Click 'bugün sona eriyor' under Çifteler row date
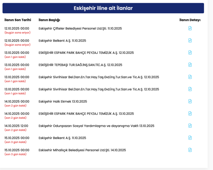 (x=17, y=33)
